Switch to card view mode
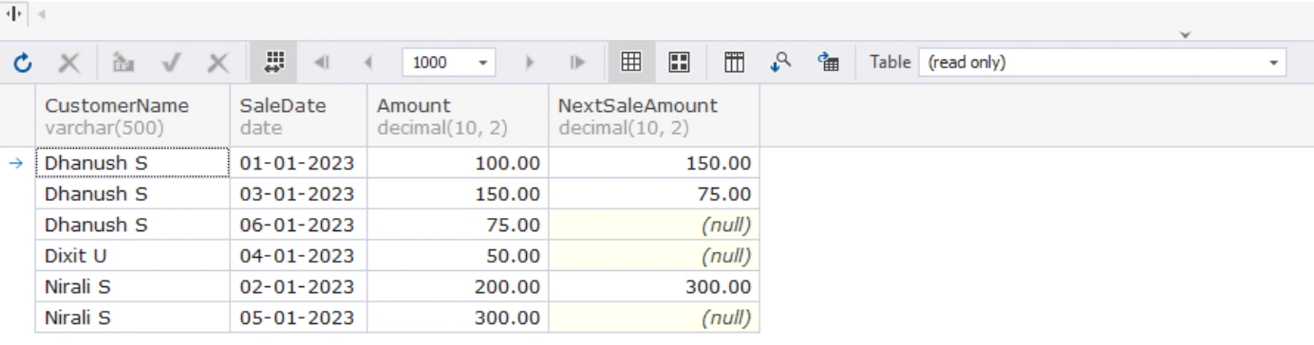Image resolution: width=1314 pixels, height=345 pixels. pyautogui.click(x=679, y=63)
